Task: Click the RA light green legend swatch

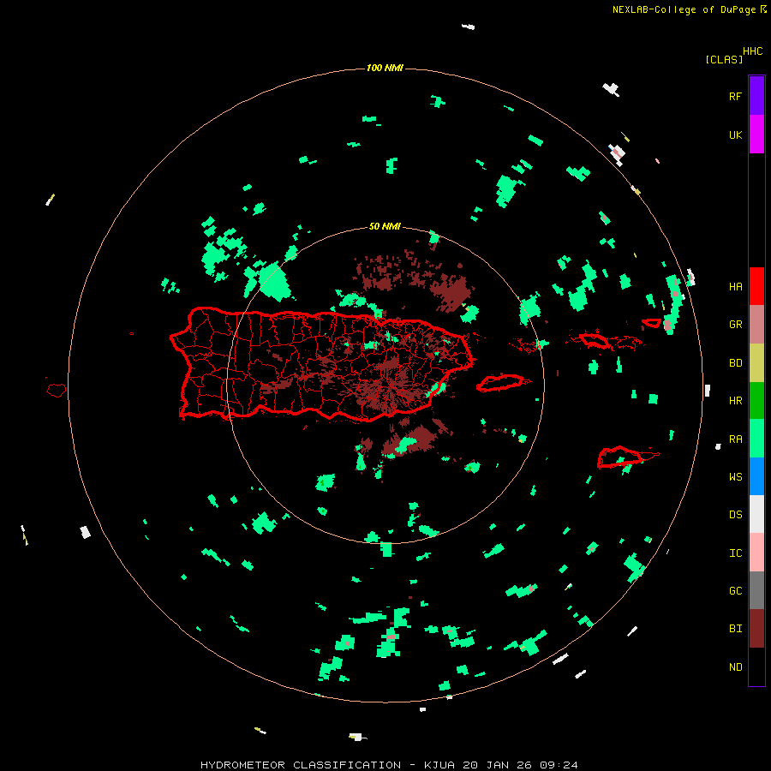Action: click(x=756, y=439)
